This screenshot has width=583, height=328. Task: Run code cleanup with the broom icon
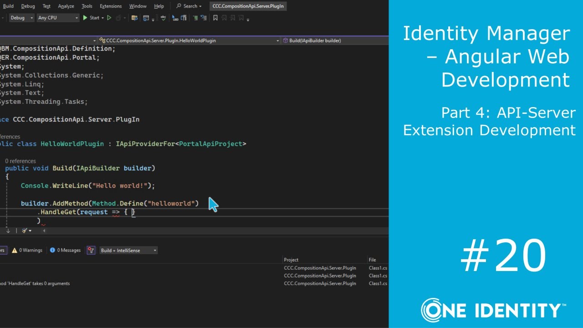[x=25, y=231]
